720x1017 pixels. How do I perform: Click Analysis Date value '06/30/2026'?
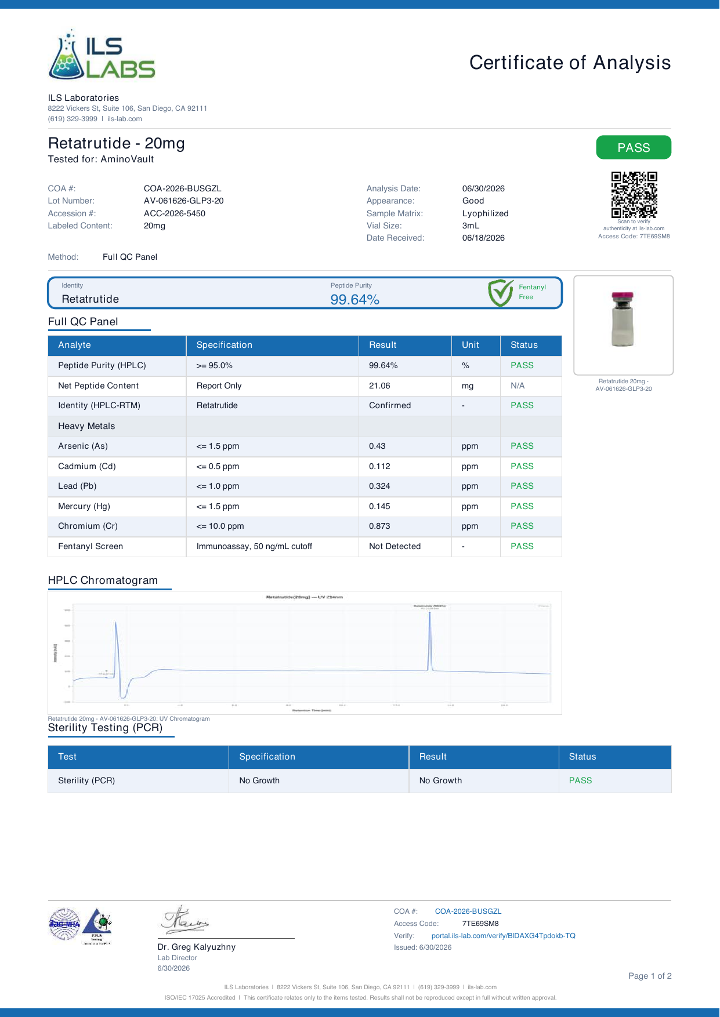tap(483, 188)
